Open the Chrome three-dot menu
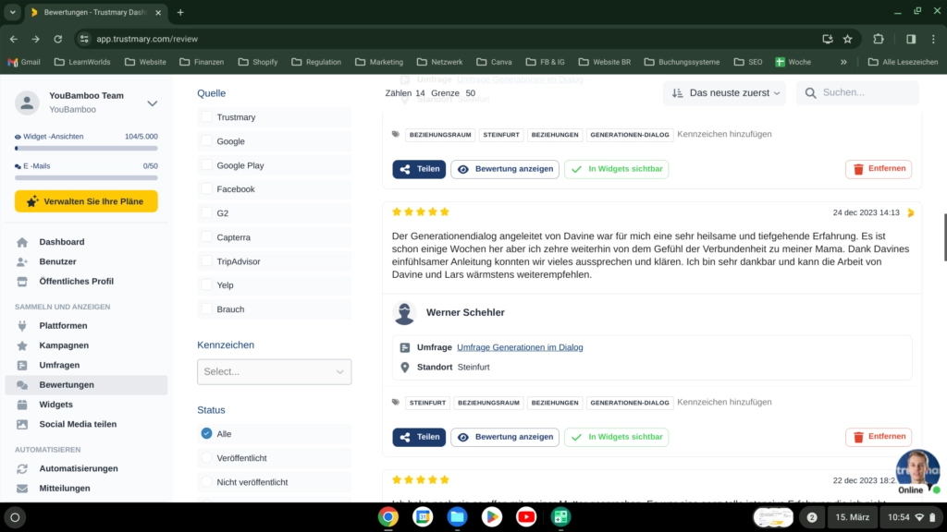Image resolution: width=947 pixels, height=532 pixels. click(x=934, y=39)
